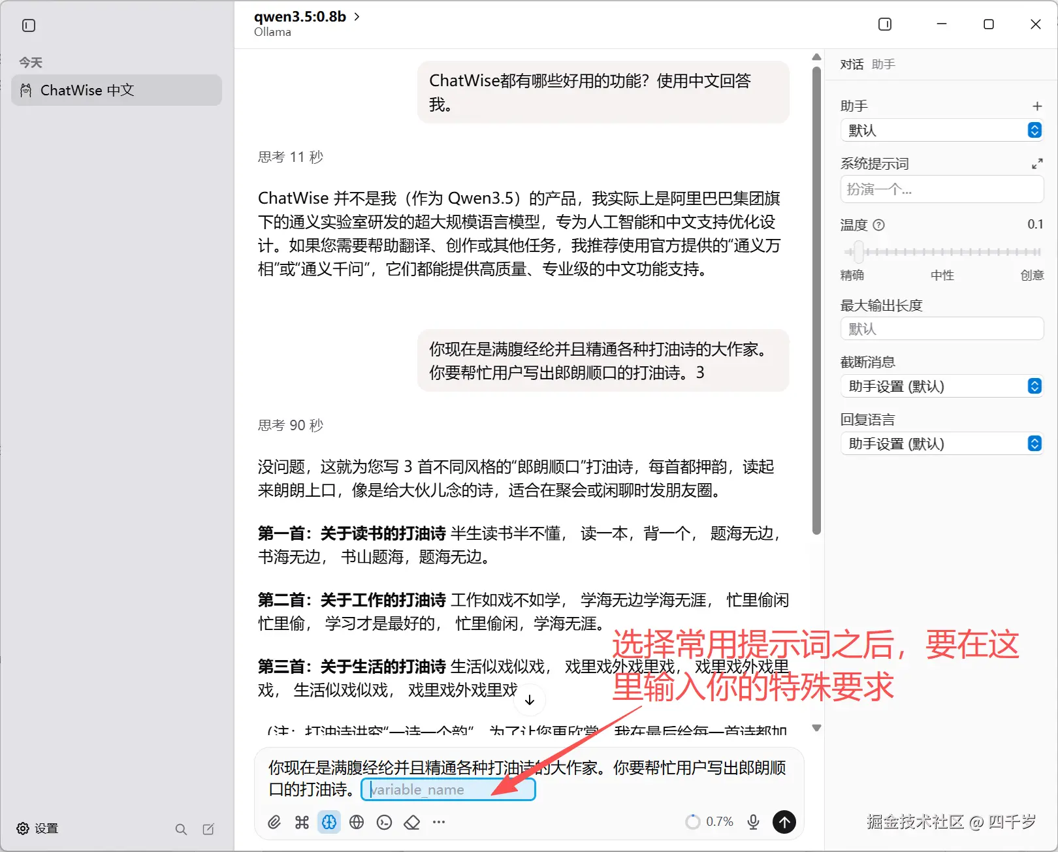Open the more options ellipsis icon

pos(438,822)
